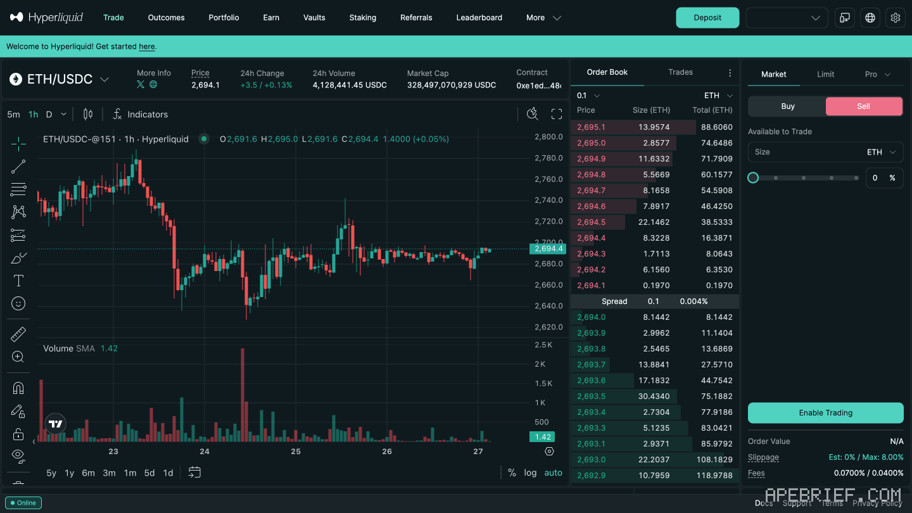Image resolution: width=912 pixels, height=513 pixels.
Task: Toggle auto scale on chart
Action: click(554, 472)
